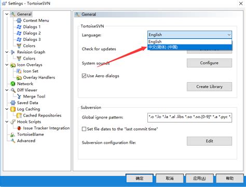The width and height of the screenshot is (246, 187).
Task: Click the Saved Data gear icon
Action: point(13,103)
